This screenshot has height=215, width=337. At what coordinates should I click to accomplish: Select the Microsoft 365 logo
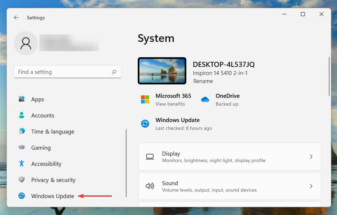click(145, 99)
